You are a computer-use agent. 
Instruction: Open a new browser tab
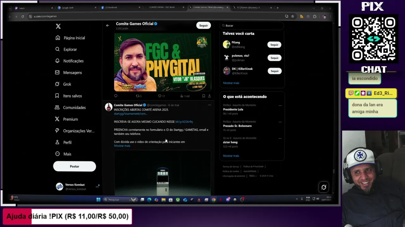pyautogui.click(x=277, y=8)
